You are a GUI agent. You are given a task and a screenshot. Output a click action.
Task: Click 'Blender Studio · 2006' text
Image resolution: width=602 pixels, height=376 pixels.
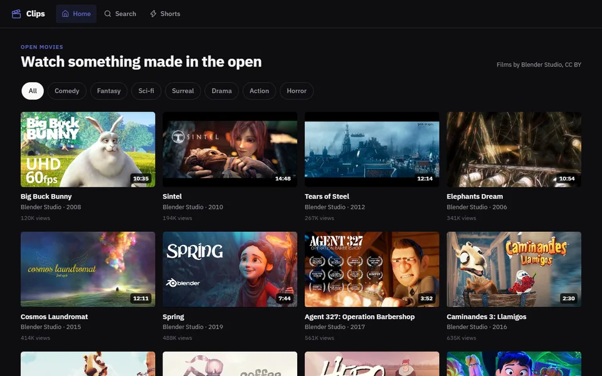point(477,207)
